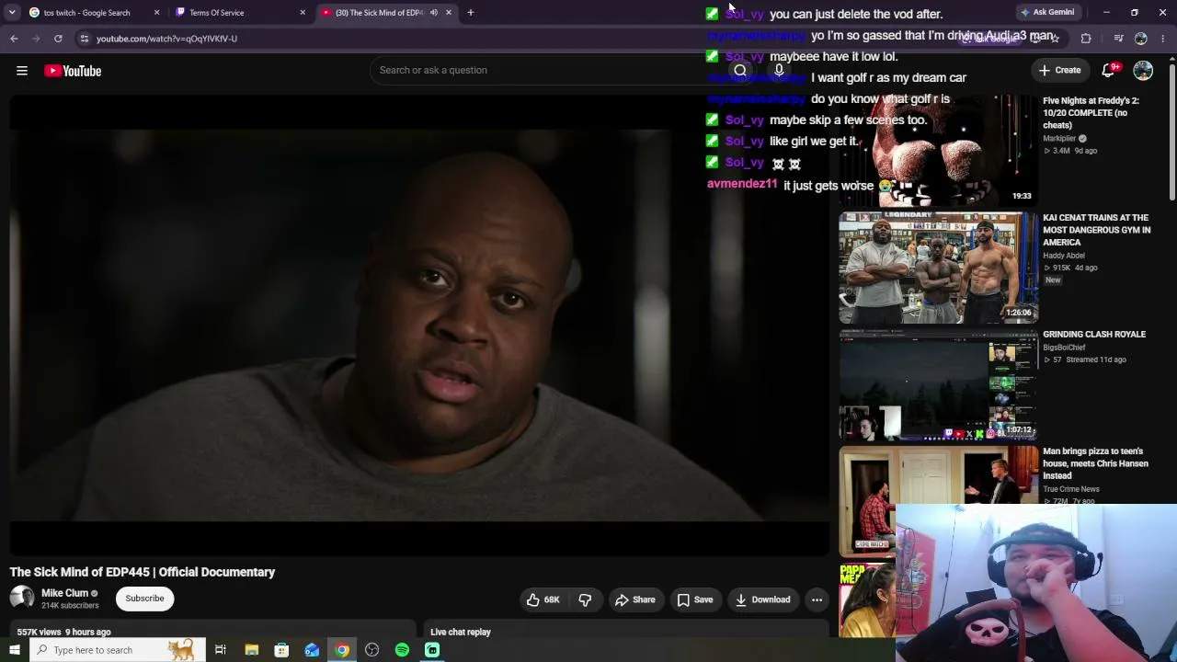Open Grinding Clash Royale stream thumbnail
This screenshot has width=1177, height=662.
pos(938,385)
